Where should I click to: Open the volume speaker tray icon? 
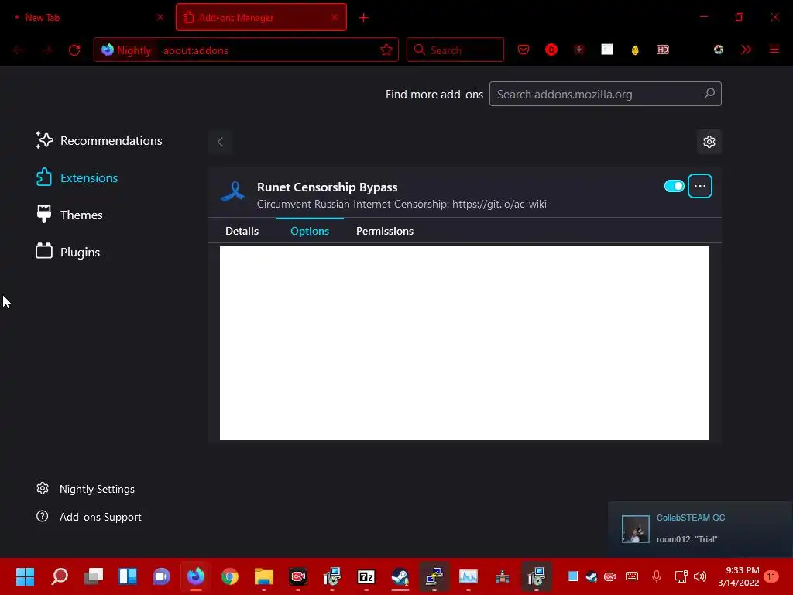coord(700,576)
